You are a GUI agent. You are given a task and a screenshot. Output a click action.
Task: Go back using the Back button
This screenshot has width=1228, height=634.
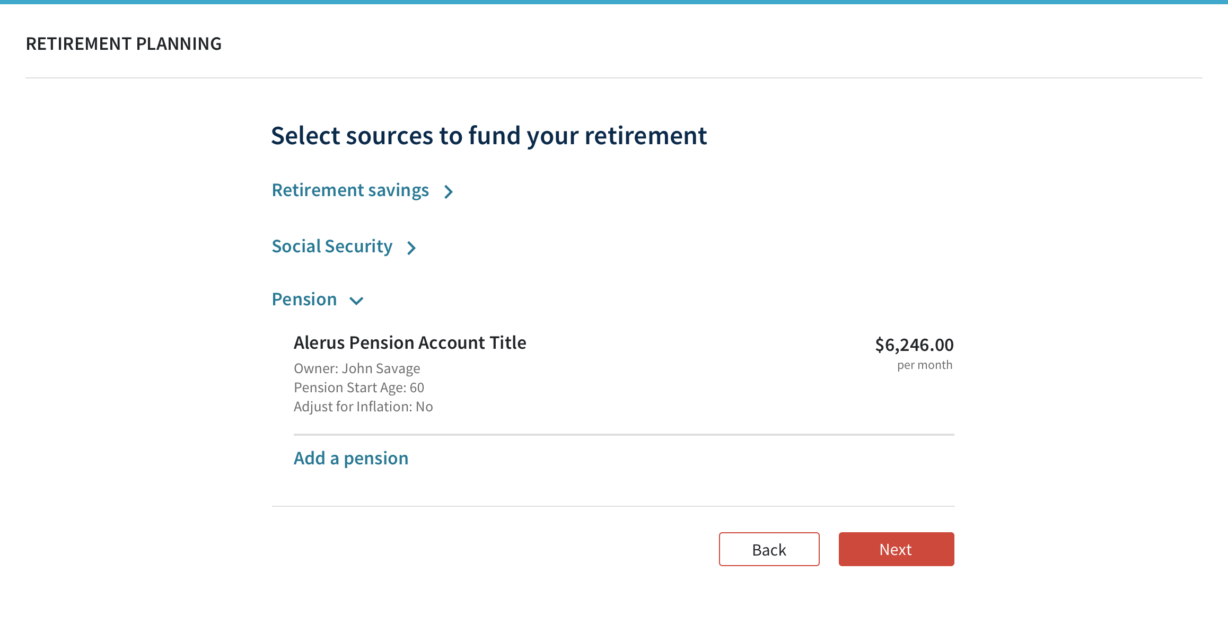(x=769, y=549)
